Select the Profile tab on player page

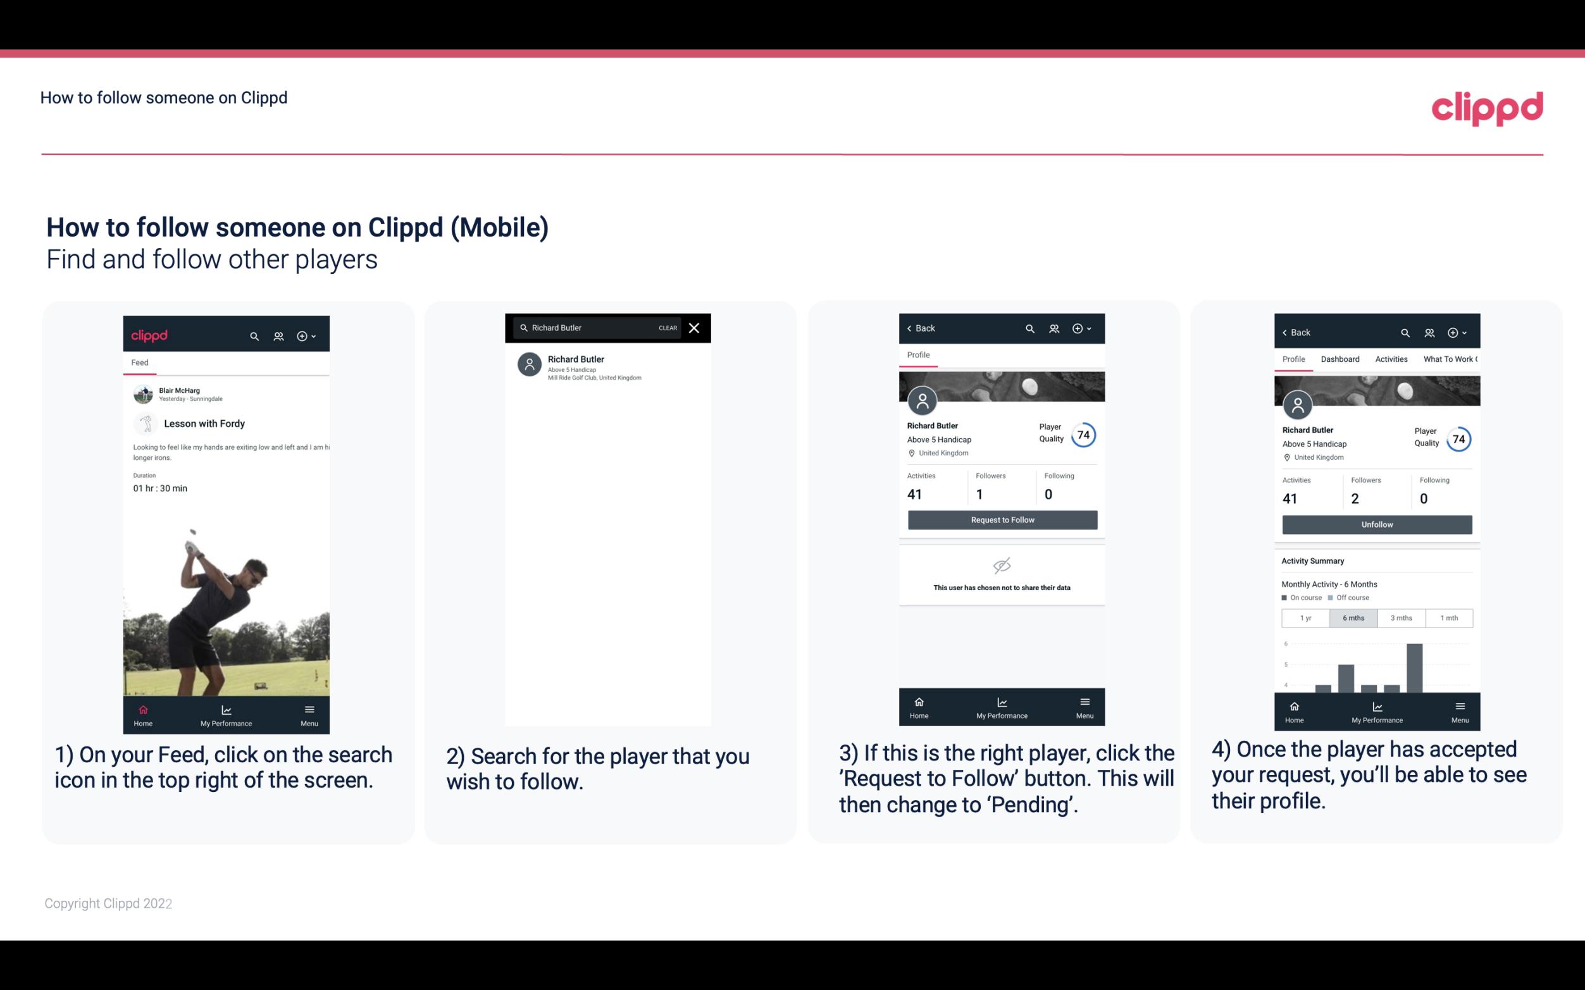pyautogui.click(x=918, y=355)
